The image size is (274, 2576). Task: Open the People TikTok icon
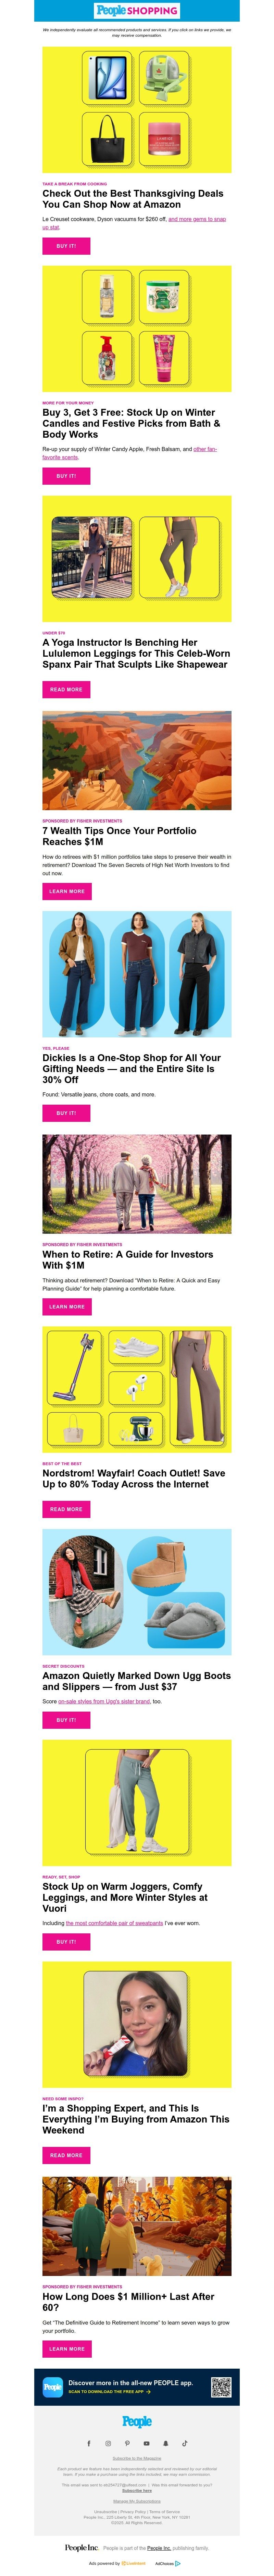coord(184,2443)
